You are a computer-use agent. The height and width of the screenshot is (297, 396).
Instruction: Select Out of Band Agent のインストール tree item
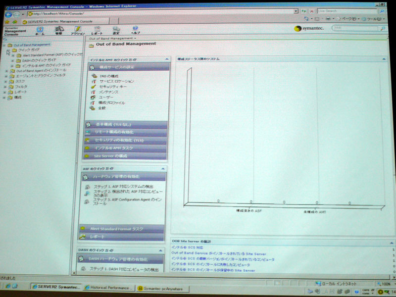coord(42,71)
